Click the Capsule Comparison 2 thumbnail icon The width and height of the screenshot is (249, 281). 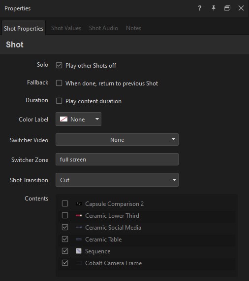tap(79, 204)
